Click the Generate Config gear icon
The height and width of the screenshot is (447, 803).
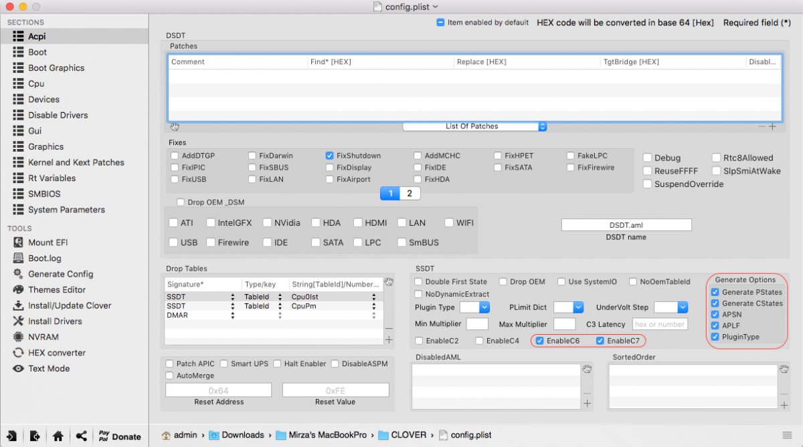tap(18, 274)
